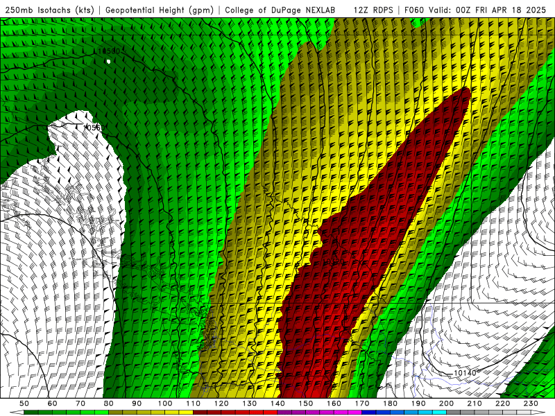Click the darkest blue swatch after magenta
Screen dimensions: 555x416
coord(368,412)
